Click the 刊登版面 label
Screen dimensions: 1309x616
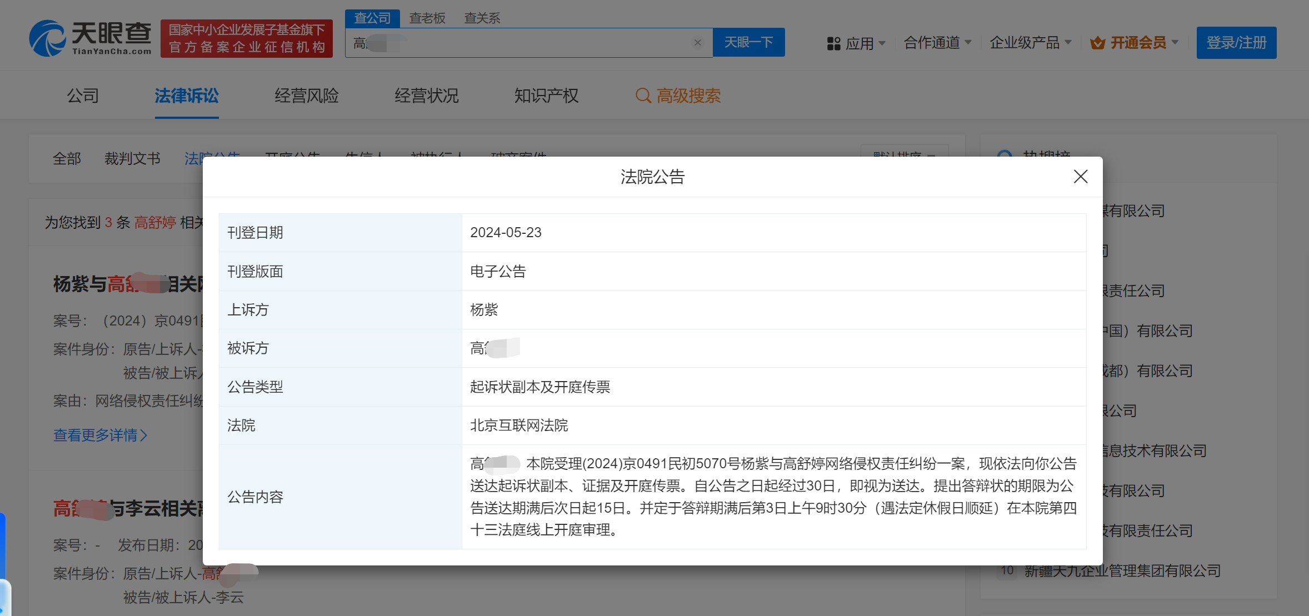click(x=255, y=271)
